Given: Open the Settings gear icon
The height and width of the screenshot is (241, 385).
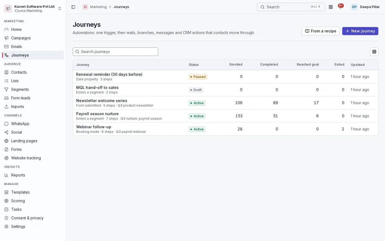Looking at the screenshot, I should click(6, 227).
